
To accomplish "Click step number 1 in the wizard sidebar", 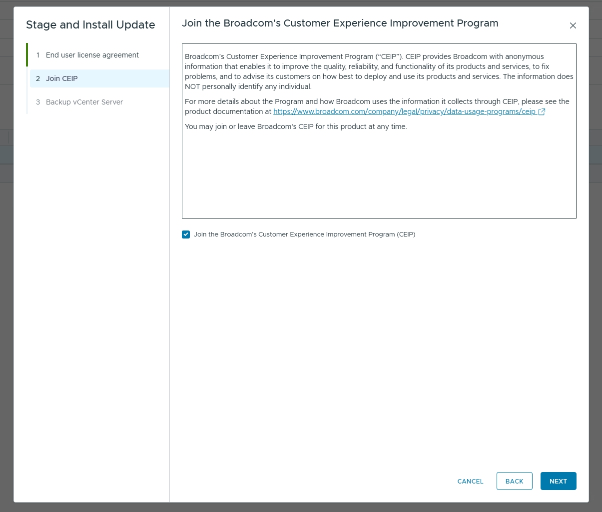I will 38,55.
